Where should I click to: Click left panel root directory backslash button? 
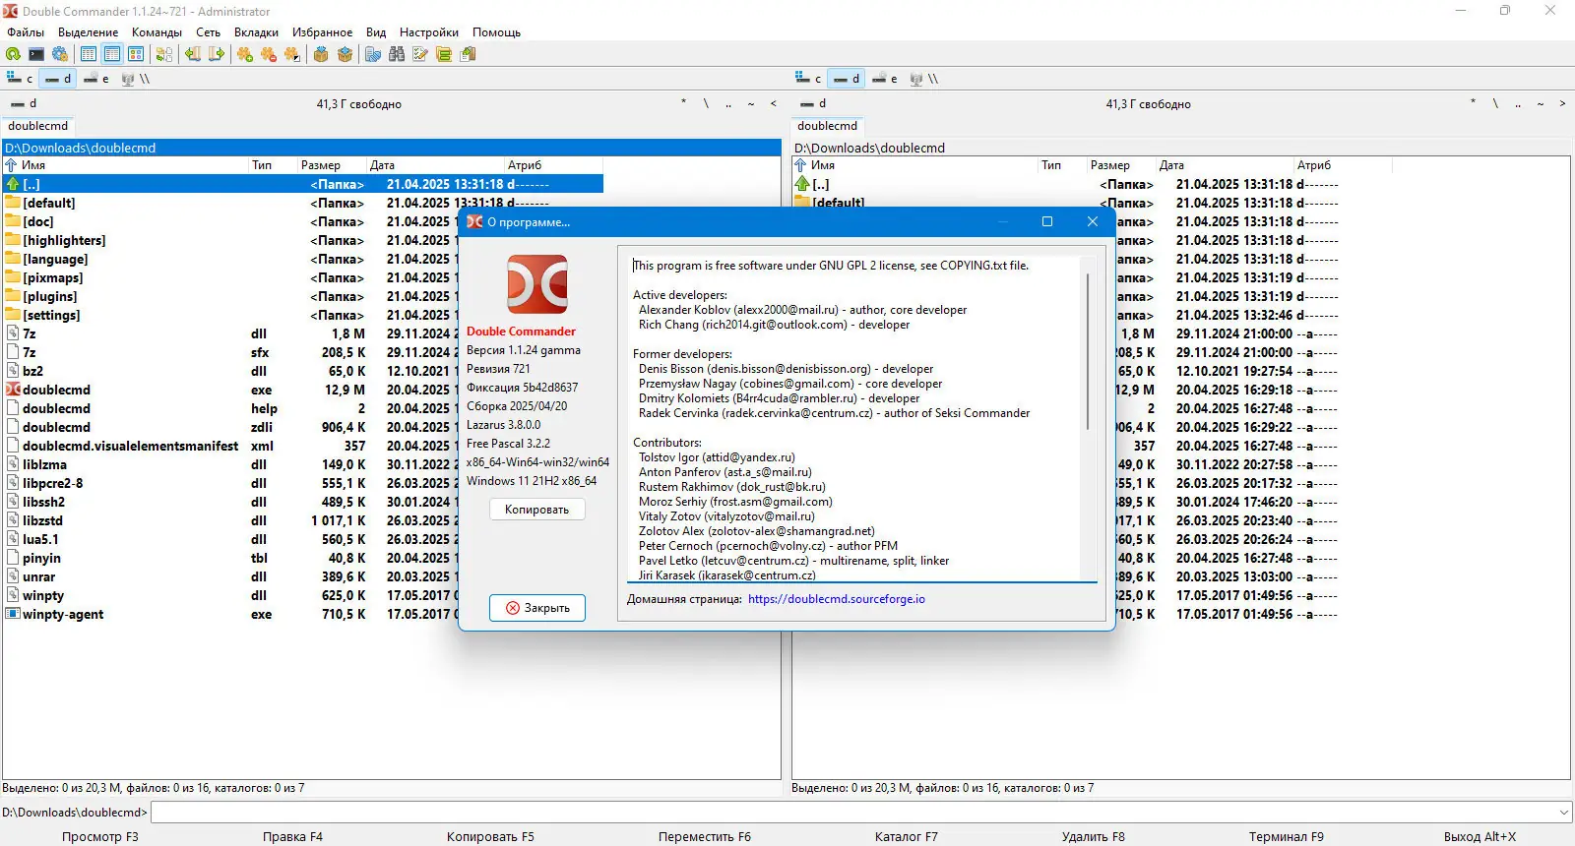tap(706, 103)
